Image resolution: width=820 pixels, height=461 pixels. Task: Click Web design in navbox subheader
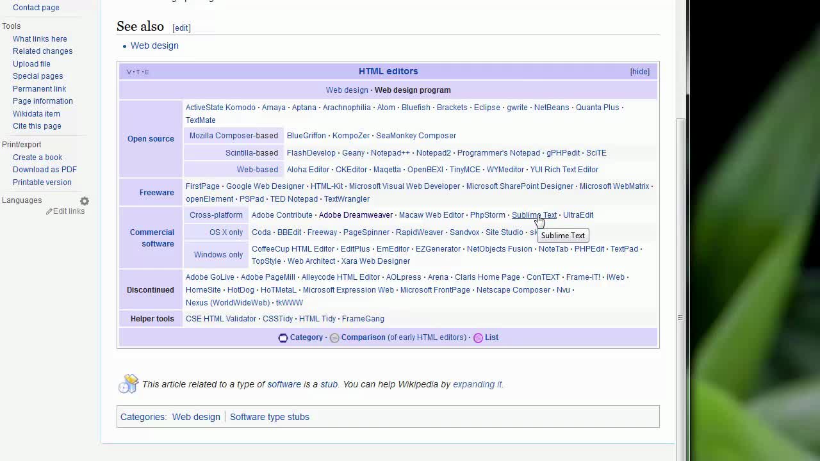[x=347, y=90]
